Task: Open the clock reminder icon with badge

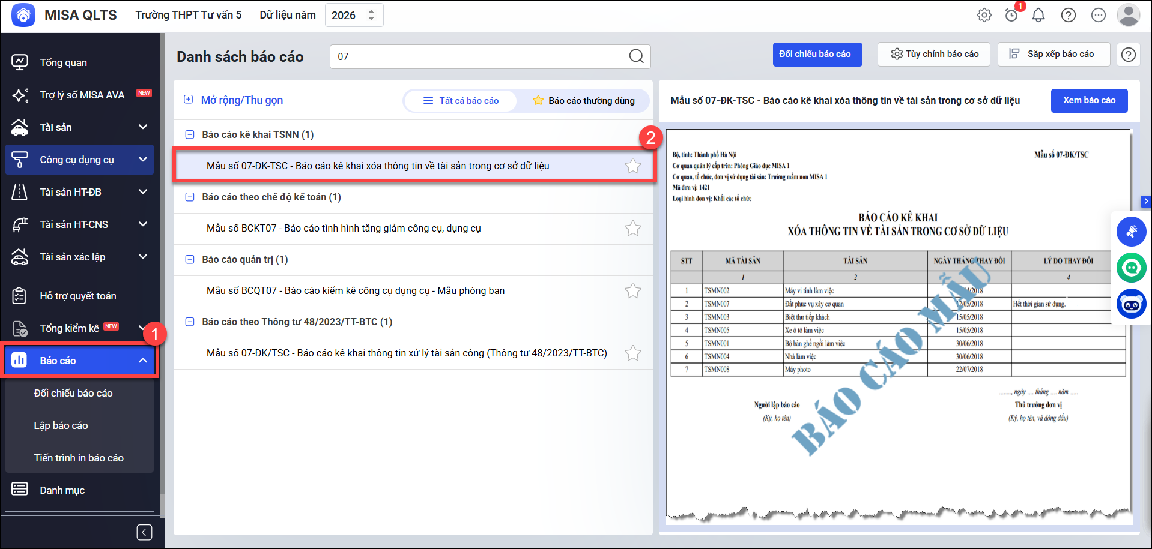Action: pyautogui.click(x=1011, y=15)
